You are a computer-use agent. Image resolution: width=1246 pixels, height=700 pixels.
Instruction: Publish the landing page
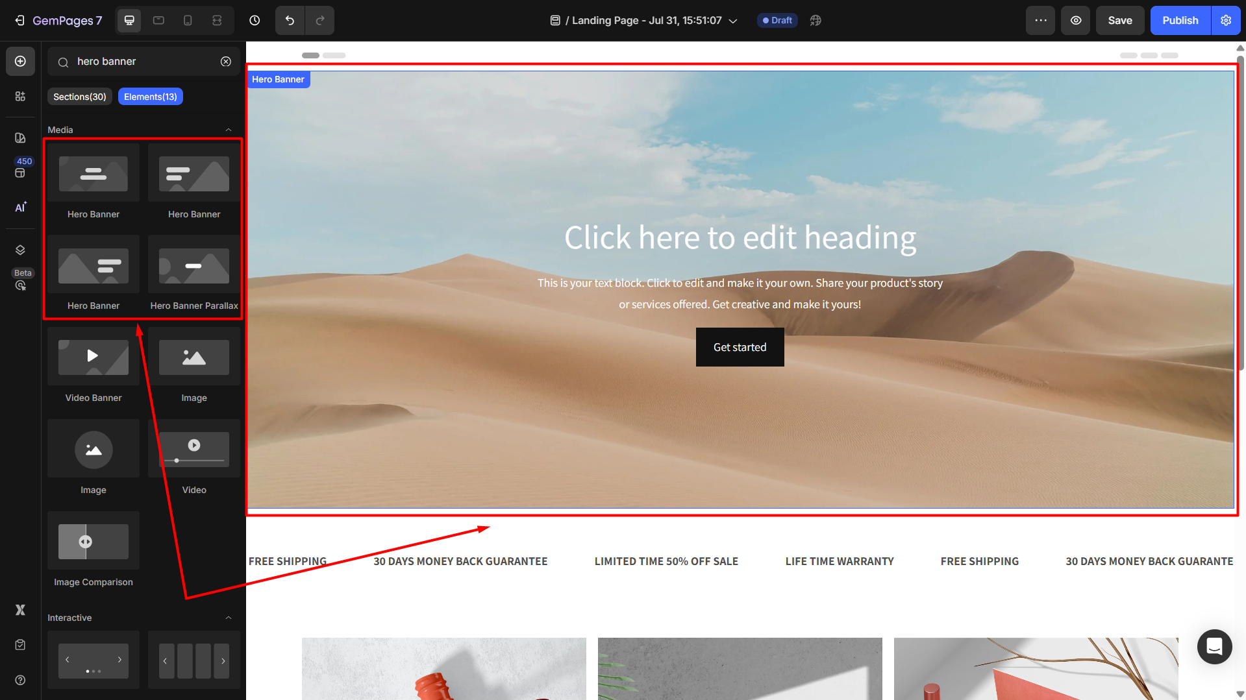(1180, 21)
